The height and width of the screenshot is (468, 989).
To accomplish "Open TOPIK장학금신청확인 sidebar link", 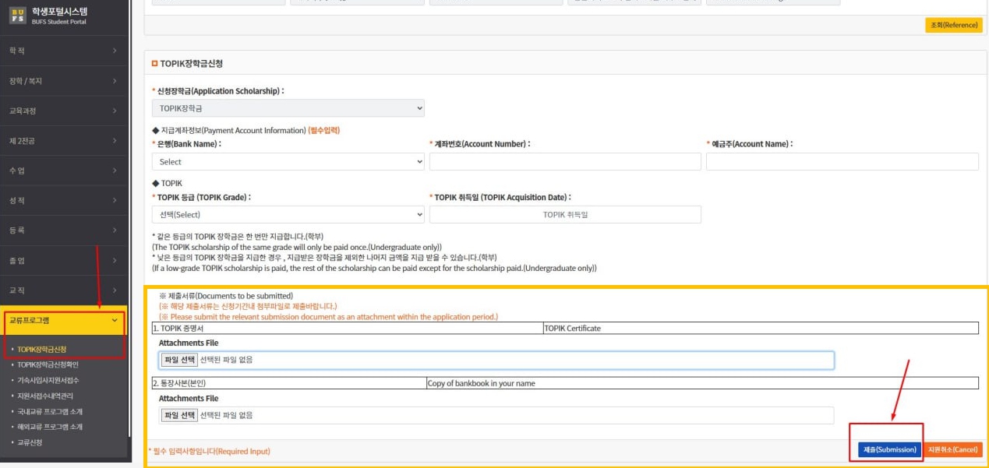I will pos(48,364).
